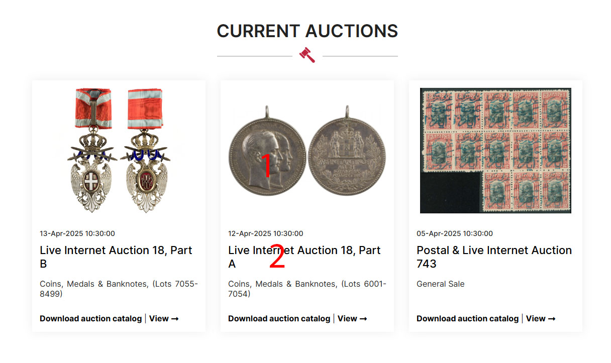Download auction catalog for Part B
The height and width of the screenshot is (363, 611).
(x=91, y=318)
